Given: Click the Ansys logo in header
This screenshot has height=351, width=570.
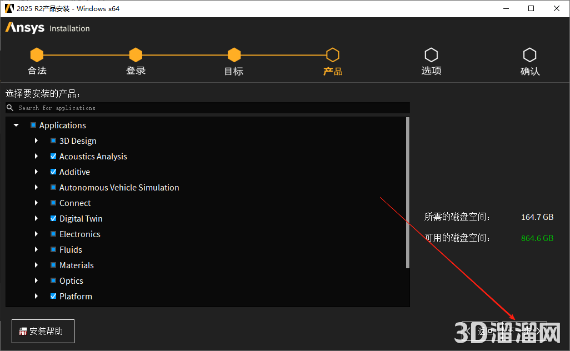Looking at the screenshot, I should click(x=24, y=28).
